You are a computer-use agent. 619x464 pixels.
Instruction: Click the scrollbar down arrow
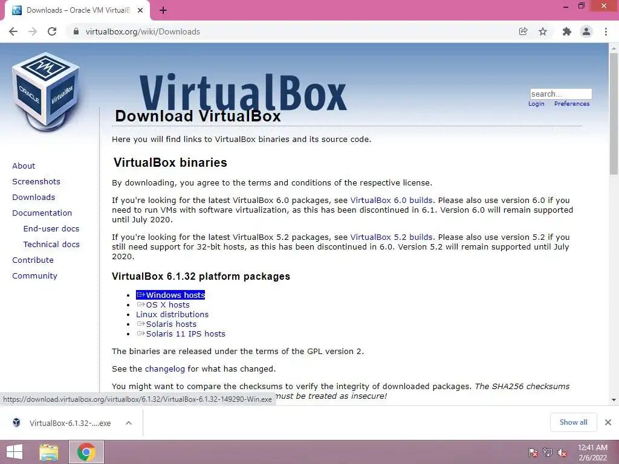[614, 400]
